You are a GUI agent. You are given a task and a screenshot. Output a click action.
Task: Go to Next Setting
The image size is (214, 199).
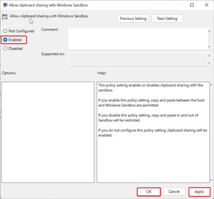[167, 18]
